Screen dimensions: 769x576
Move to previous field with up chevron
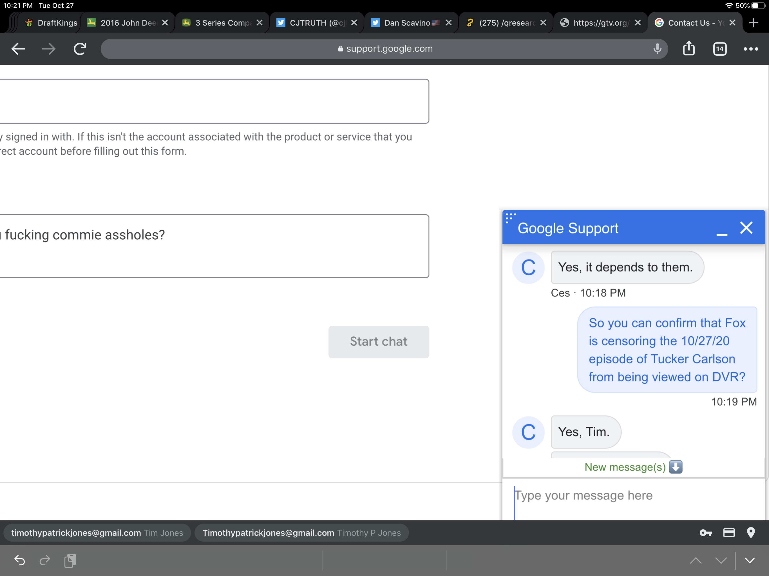[x=696, y=560]
